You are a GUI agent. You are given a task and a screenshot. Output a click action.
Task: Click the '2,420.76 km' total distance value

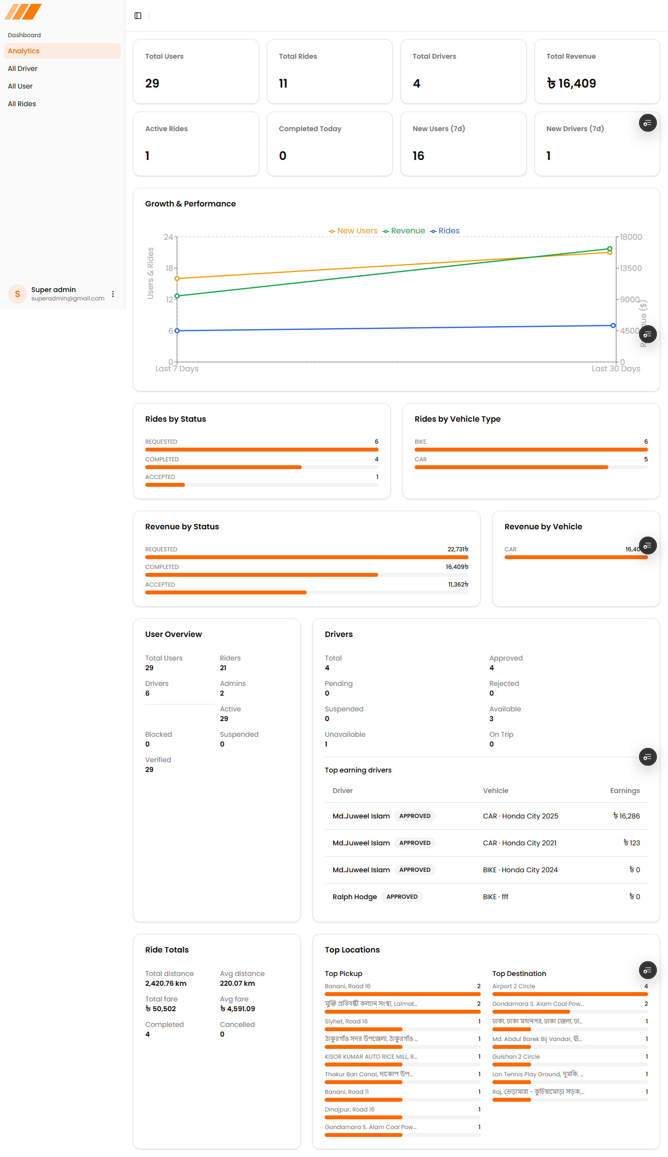pyautogui.click(x=166, y=983)
